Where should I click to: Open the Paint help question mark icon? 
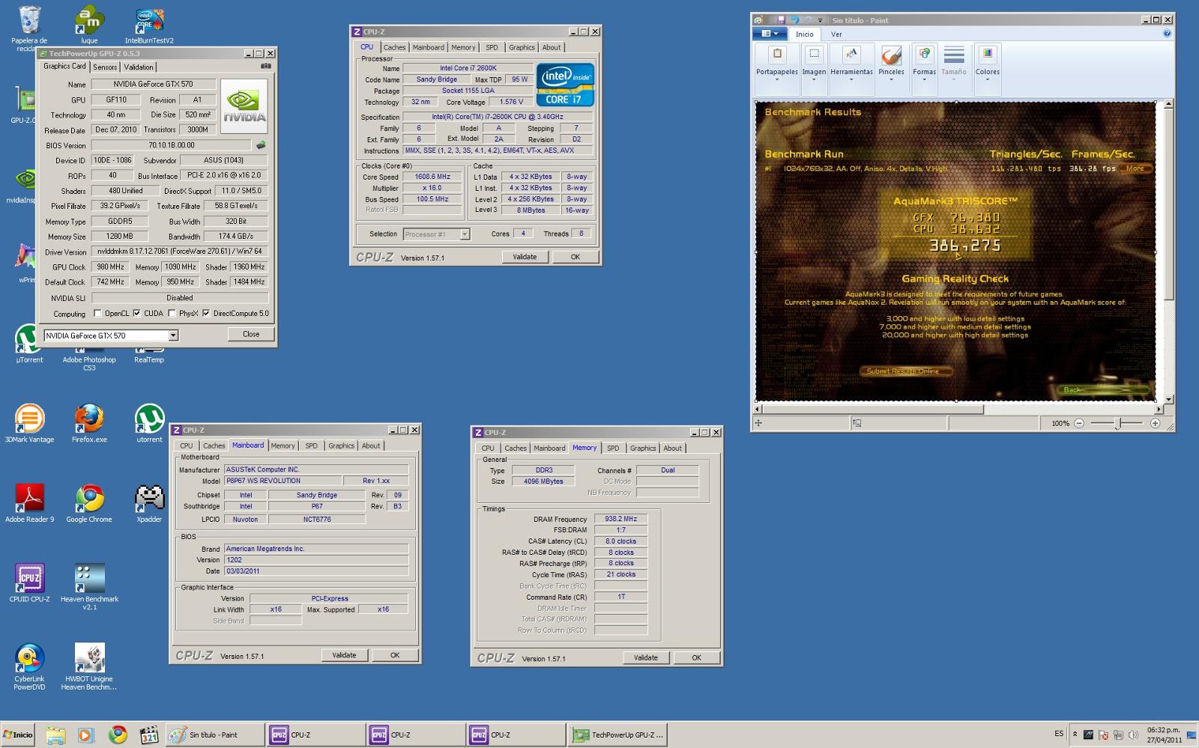pos(1167,34)
